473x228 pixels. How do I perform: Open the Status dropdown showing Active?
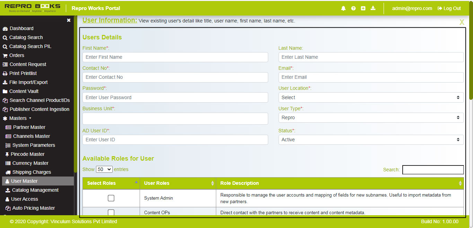[x=371, y=140]
